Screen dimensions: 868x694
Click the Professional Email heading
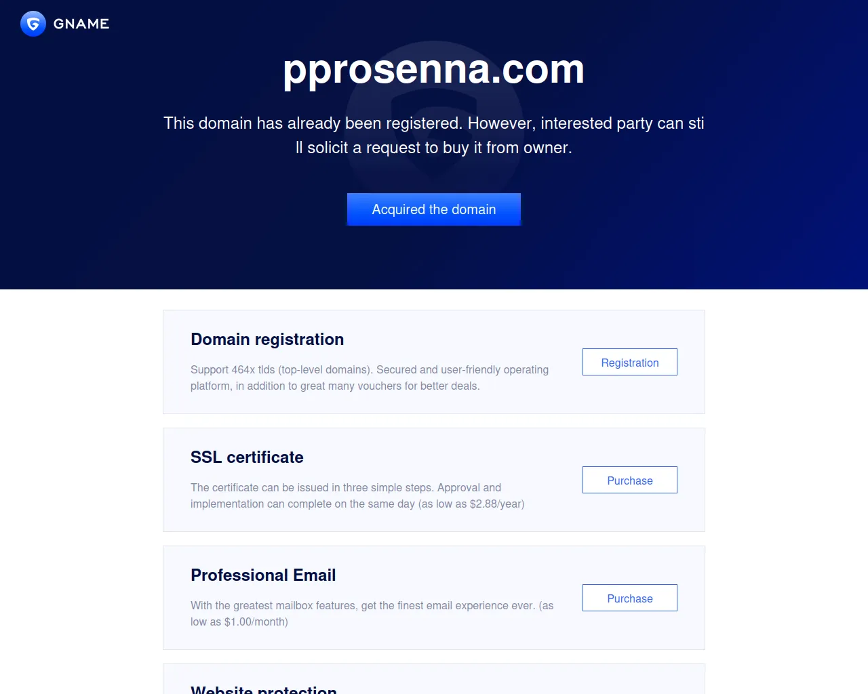[263, 575]
